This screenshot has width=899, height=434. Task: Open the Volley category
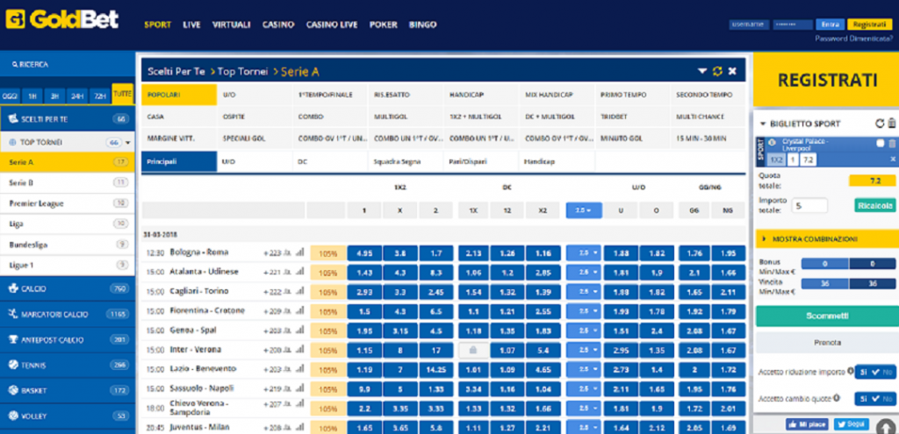tap(67, 416)
